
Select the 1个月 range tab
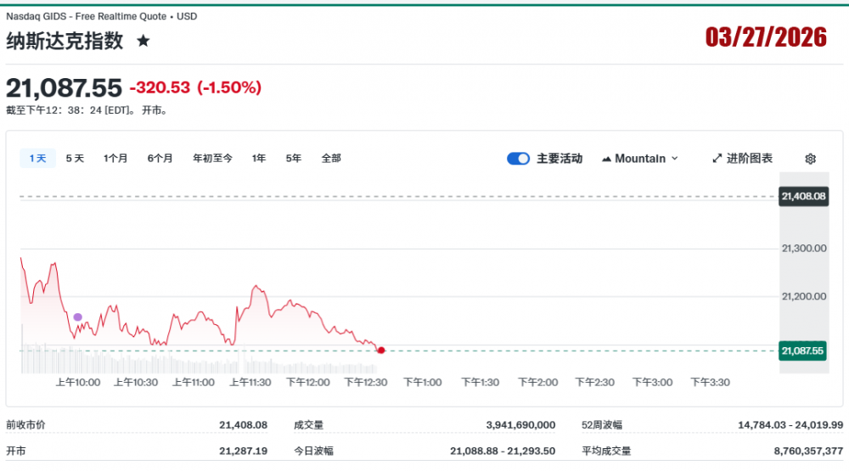click(115, 158)
